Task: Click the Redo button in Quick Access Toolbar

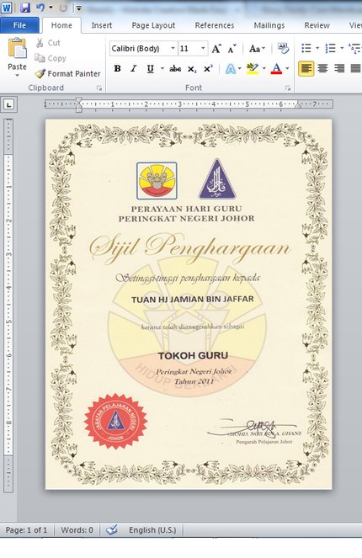Action: 63,8
